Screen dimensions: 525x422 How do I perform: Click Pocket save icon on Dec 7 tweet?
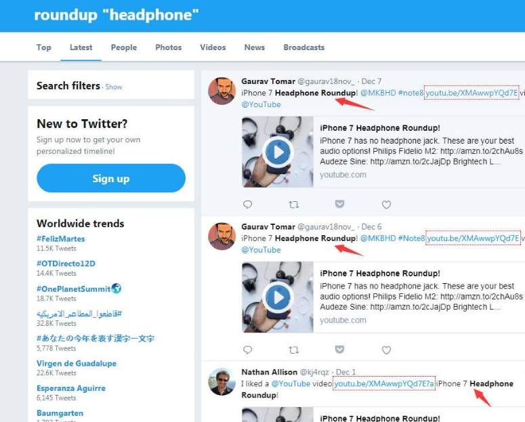pos(339,204)
